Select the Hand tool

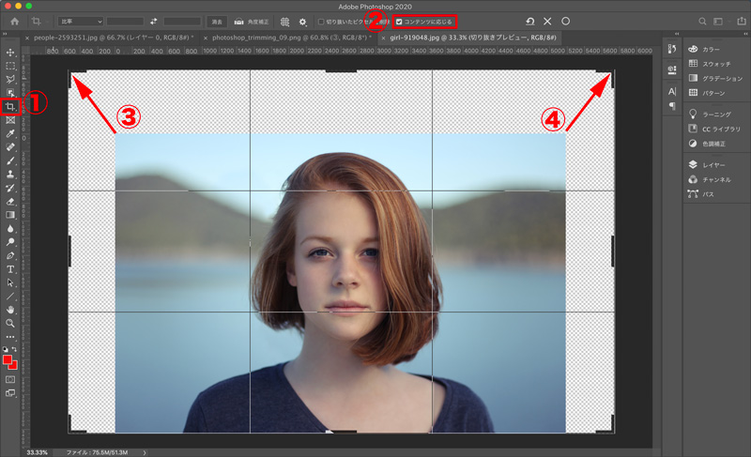click(10, 310)
